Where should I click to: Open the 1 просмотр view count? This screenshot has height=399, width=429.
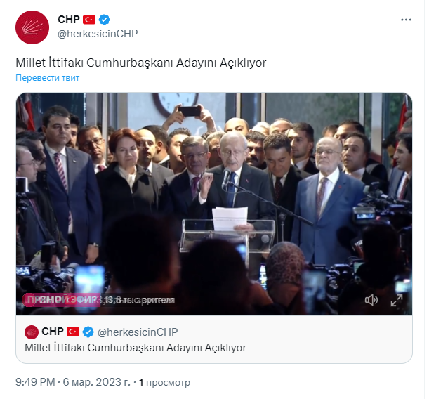click(x=164, y=382)
